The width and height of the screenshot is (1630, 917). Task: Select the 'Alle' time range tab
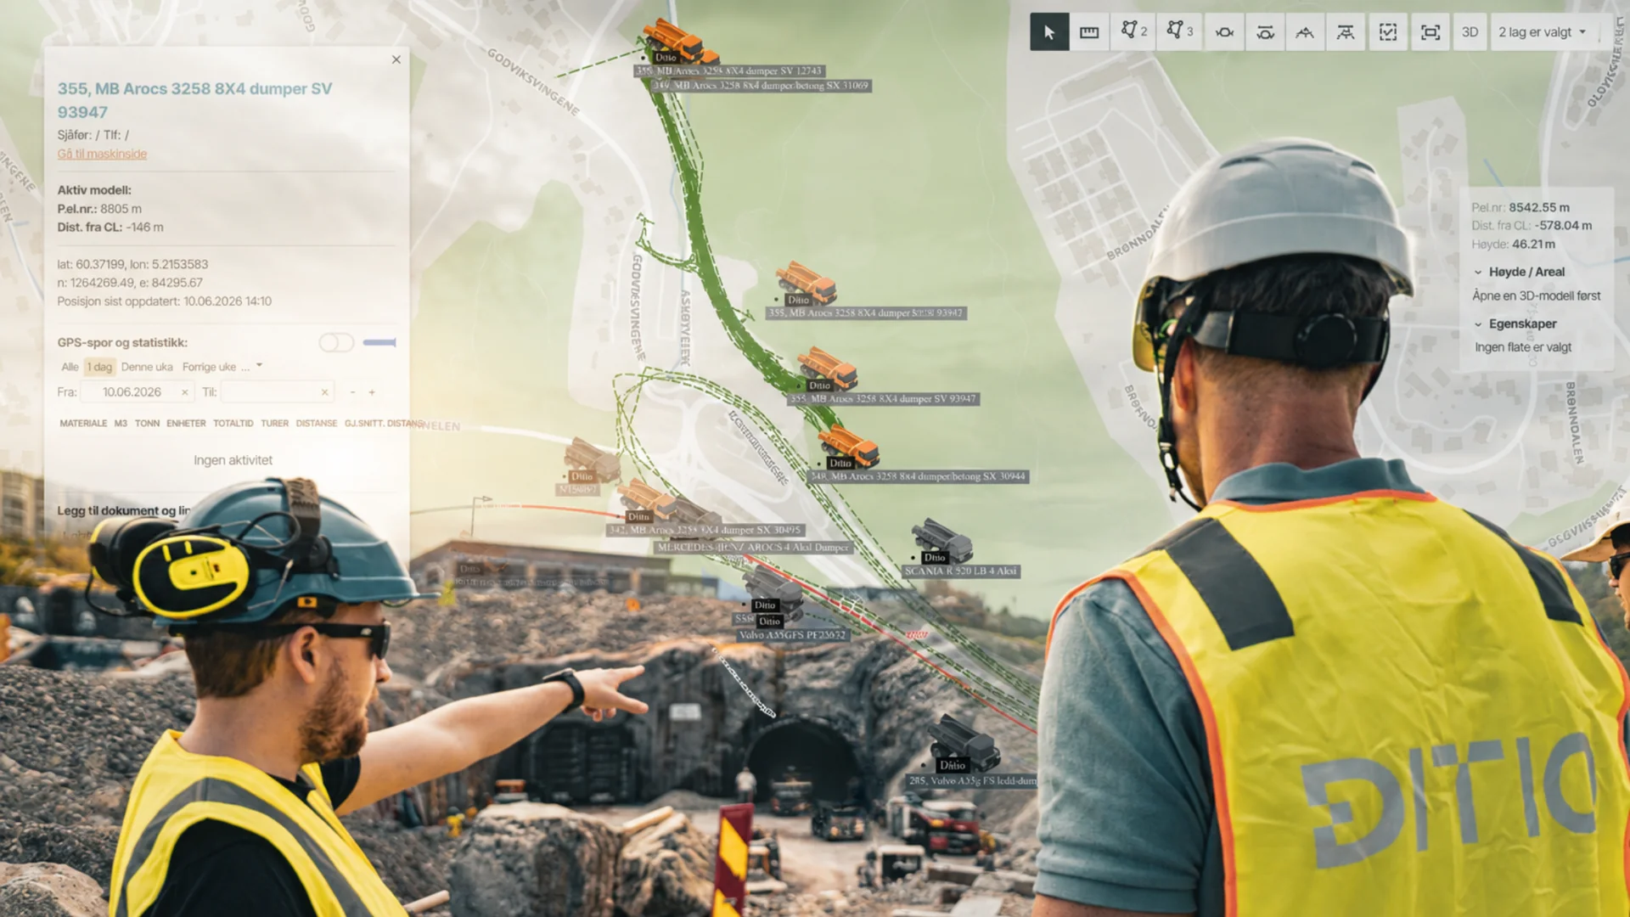coord(70,367)
